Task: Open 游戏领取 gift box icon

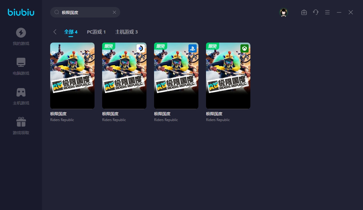Action: pyautogui.click(x=21, y=122)
